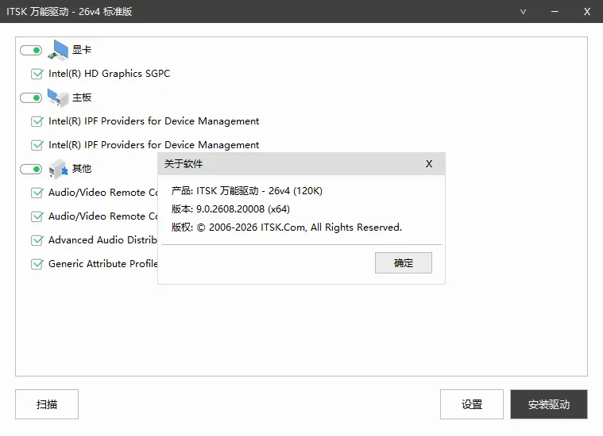603x436 pixels.
Task: Click the 关于软件 dialog title
Action: [184, 164]
